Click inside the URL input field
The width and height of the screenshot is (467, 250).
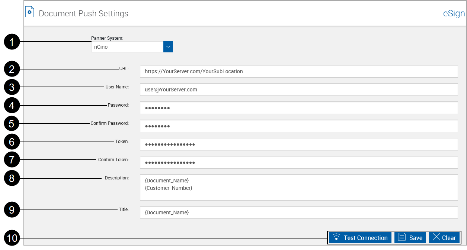click(298, 71)
